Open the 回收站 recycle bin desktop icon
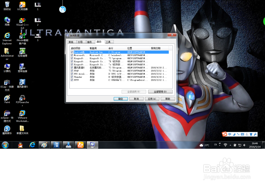Image resolution: width=265 pixels, height=186 pixels. pyautogui.click(x=7, y=6)
